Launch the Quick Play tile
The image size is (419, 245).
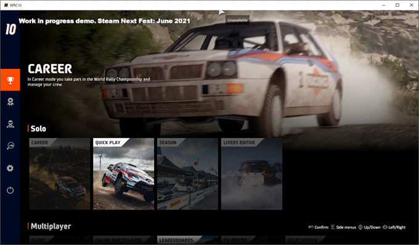123,174
